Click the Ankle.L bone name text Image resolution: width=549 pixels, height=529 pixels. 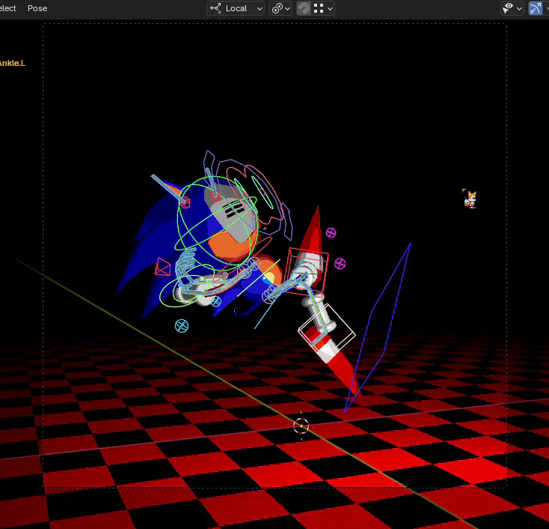12,63
